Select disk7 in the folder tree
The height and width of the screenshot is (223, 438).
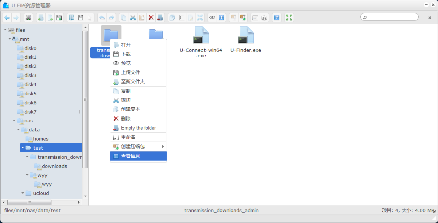[30, 112]
